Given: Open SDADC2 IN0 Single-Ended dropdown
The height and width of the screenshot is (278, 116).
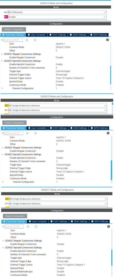Looking at the screenshot, I should click(58, 105).
